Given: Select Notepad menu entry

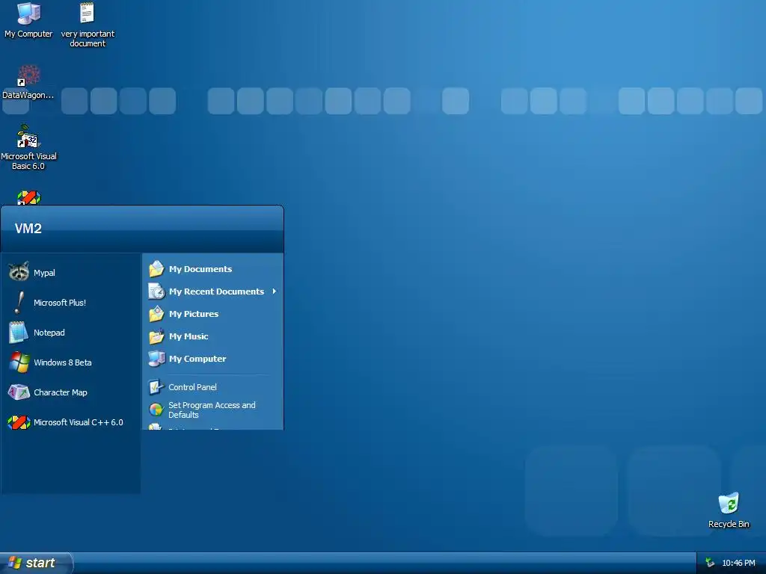Looking at the screenshot, I should (71, 333).
